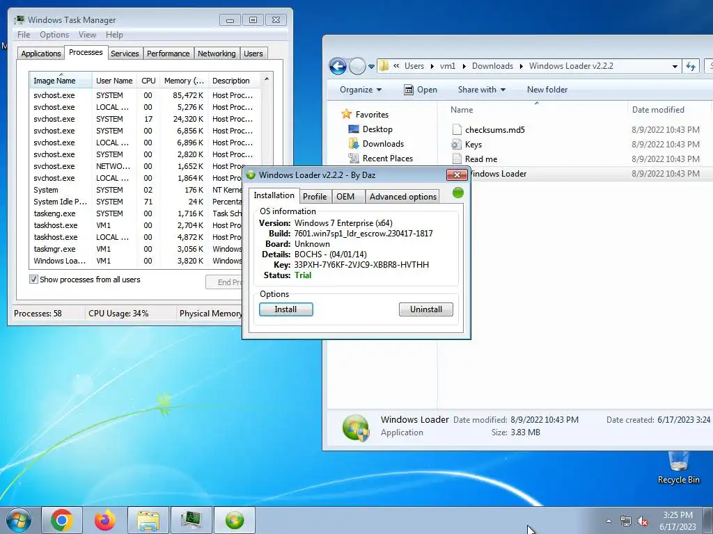Viewport: 713px width, 534px height.
Task: Click the Open toolbar button in Explorer
Action: [x=421, y=90]
